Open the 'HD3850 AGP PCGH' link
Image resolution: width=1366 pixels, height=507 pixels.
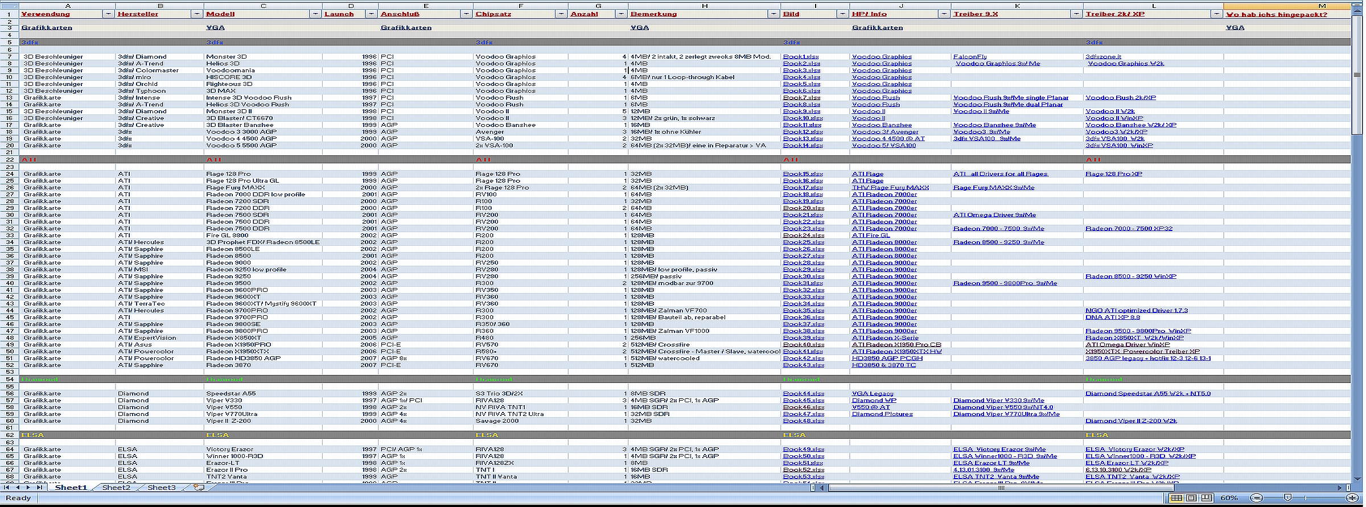point(887,358)
